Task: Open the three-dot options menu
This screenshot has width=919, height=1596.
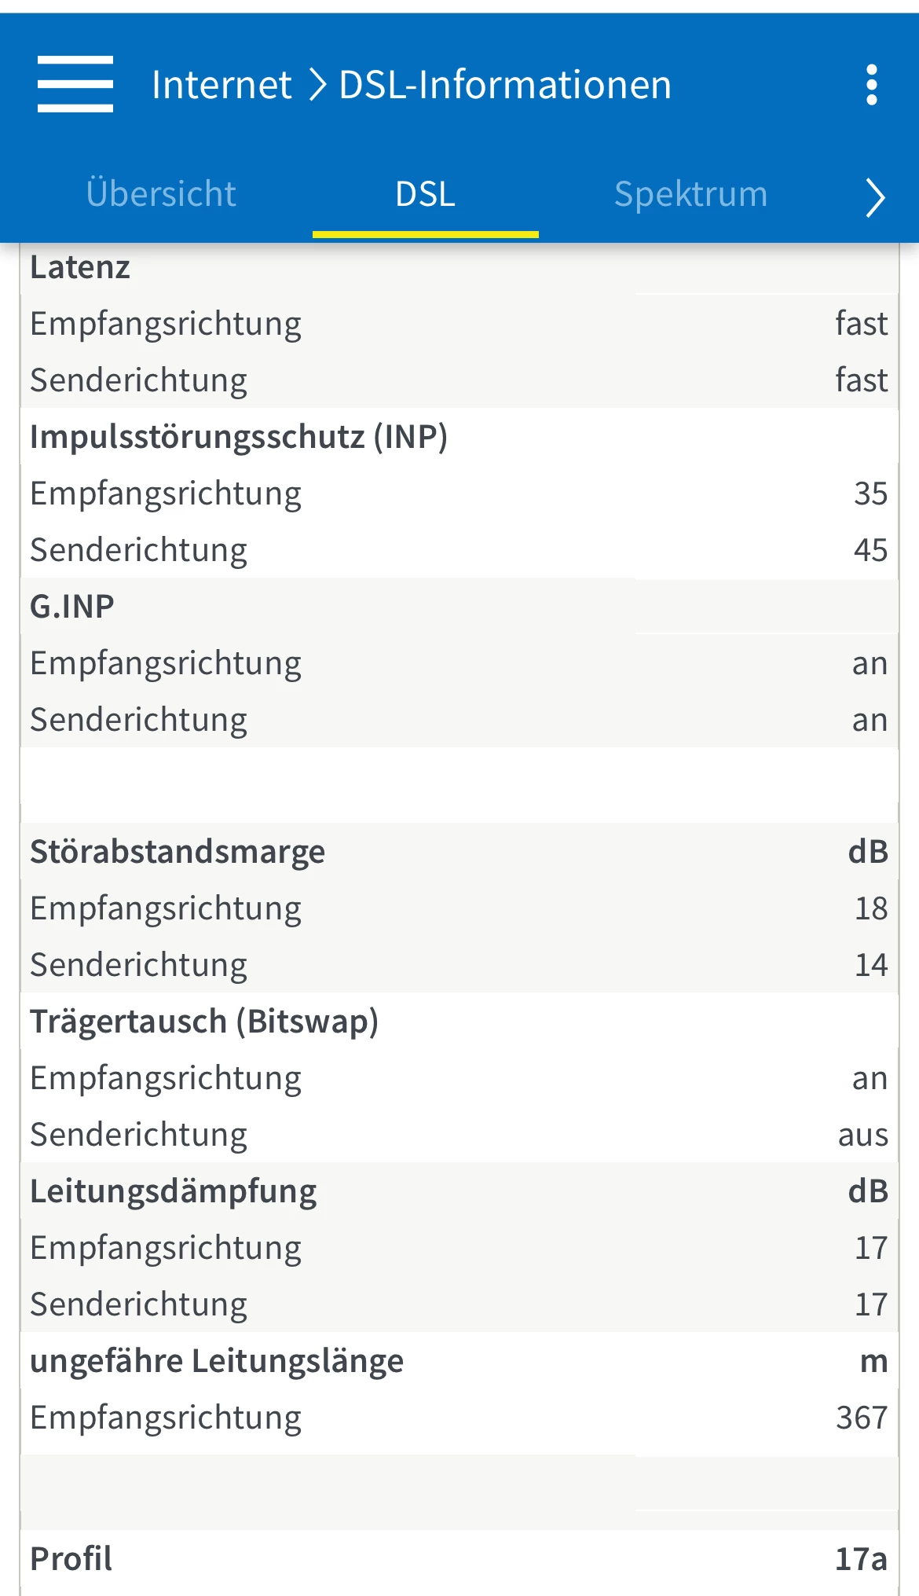Action: click(871, 85)
